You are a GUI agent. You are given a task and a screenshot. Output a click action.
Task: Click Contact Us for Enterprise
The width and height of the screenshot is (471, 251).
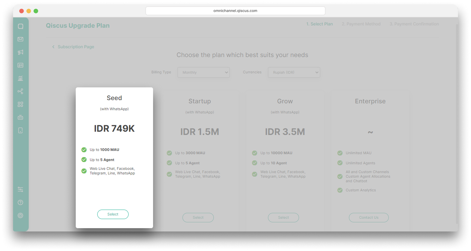click(369, 217)
